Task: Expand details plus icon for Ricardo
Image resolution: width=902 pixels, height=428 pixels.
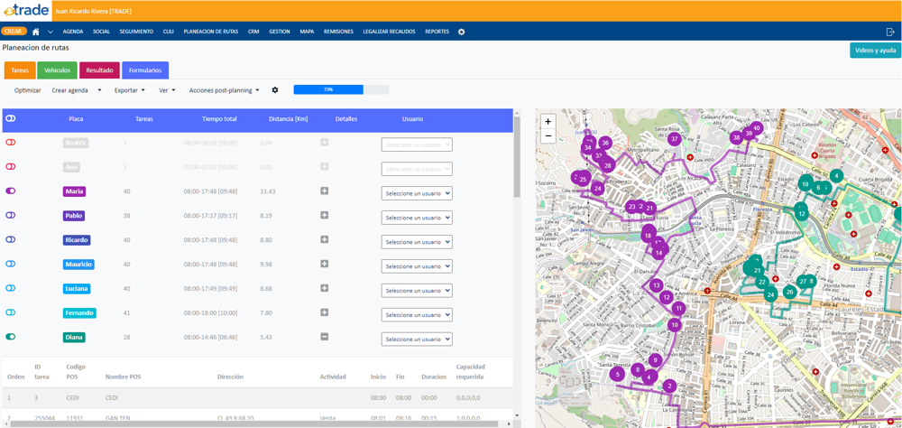Action: pyautogui.click(x=325, y=239)
